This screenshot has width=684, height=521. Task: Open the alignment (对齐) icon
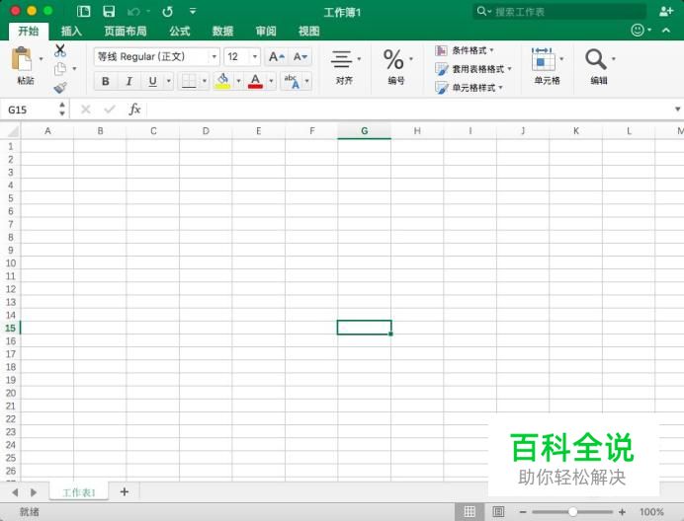pos(342,59)
